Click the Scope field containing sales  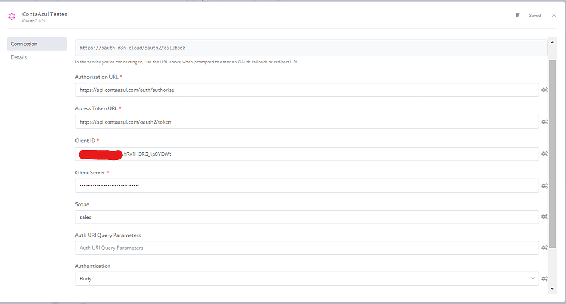pos(306,217)
